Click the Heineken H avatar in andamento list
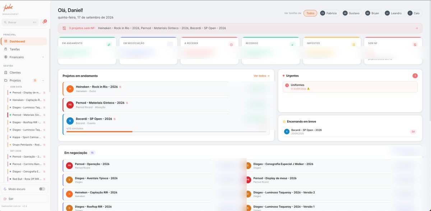This screenshot has height=211, width=431. 70,89
